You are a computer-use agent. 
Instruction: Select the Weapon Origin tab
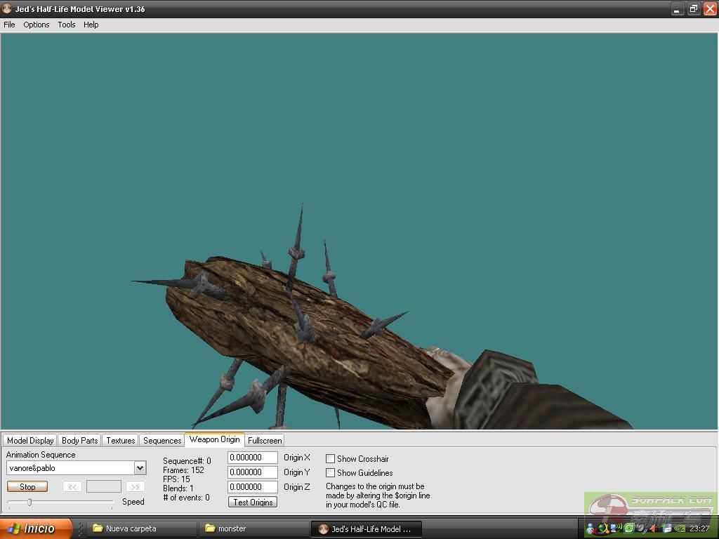215,439
